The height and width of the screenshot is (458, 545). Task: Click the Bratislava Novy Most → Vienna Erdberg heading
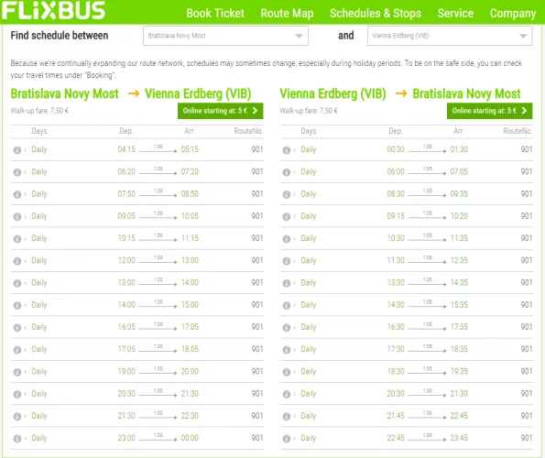click(131, 93)
